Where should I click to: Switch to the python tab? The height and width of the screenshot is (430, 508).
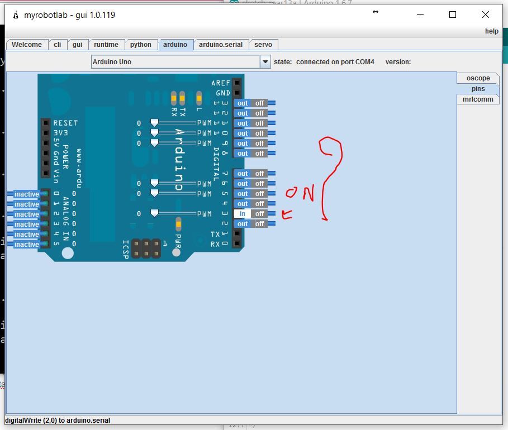coord(141,44)
